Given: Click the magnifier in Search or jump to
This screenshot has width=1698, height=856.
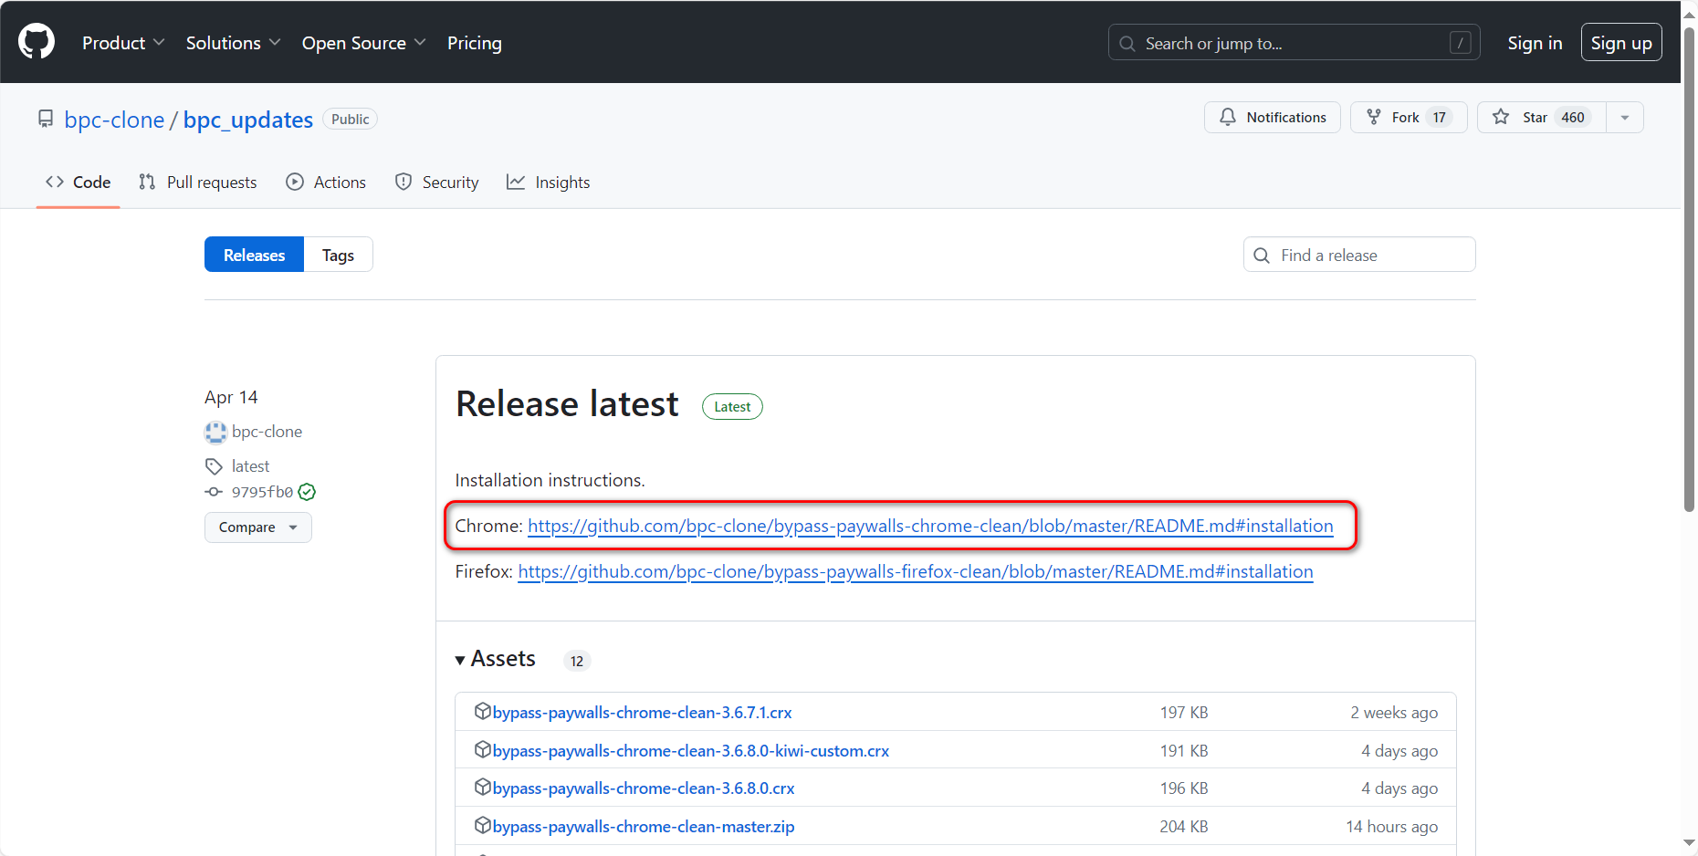Looking at the screenshot, I should click(1127, 43).
